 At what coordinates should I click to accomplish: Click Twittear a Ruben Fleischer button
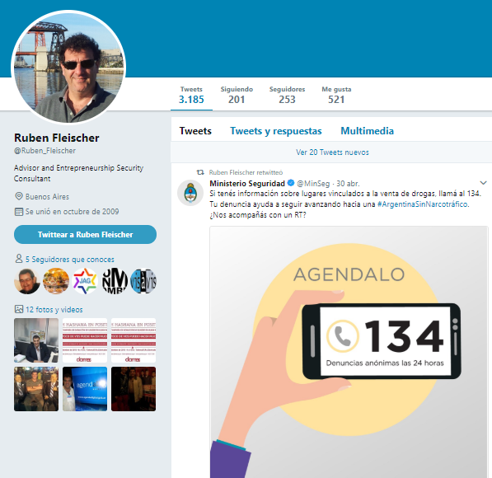[x=86, y=234]
